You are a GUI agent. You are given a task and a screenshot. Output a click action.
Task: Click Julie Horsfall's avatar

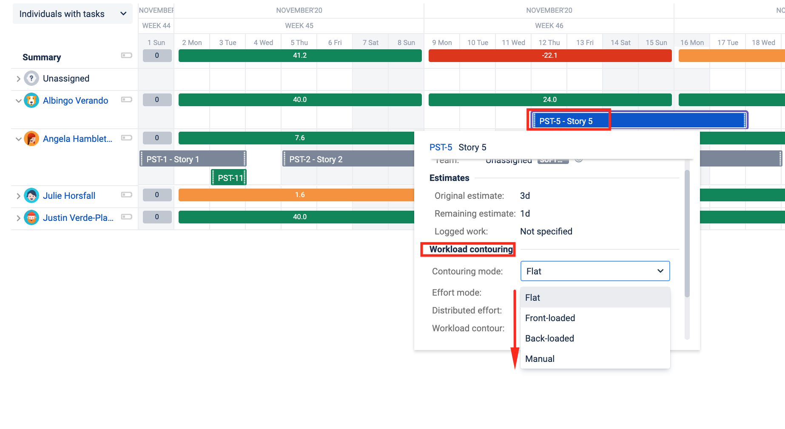pyautogui.click(x=31, y=196)
